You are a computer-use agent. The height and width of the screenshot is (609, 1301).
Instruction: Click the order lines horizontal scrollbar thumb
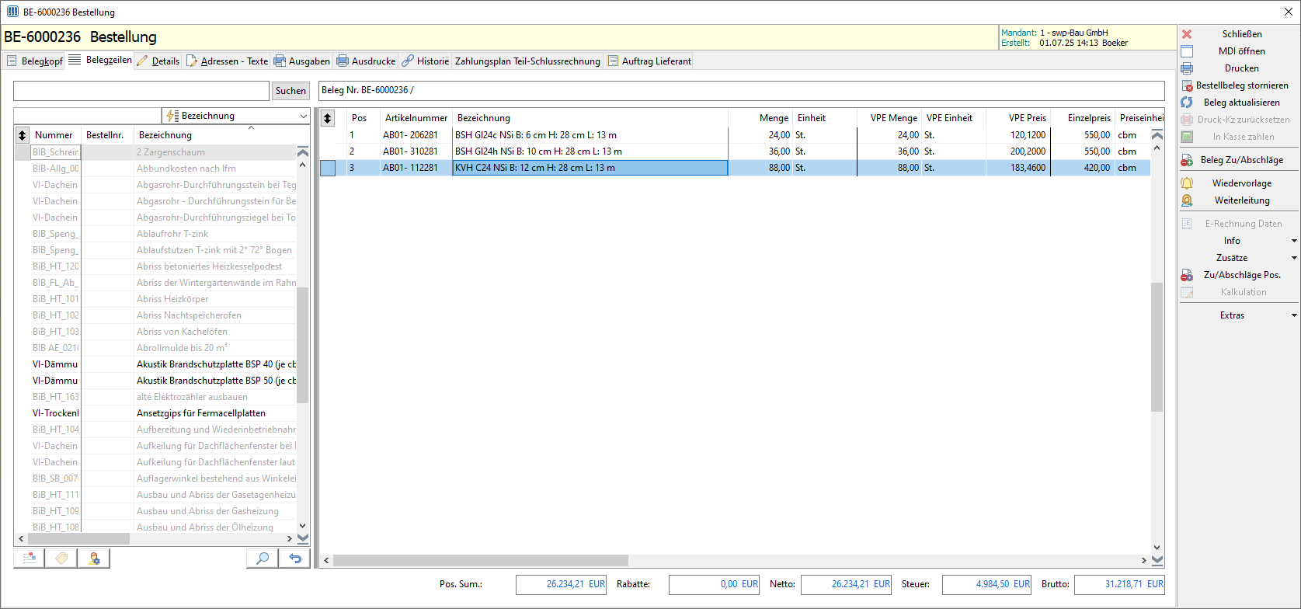480,560
